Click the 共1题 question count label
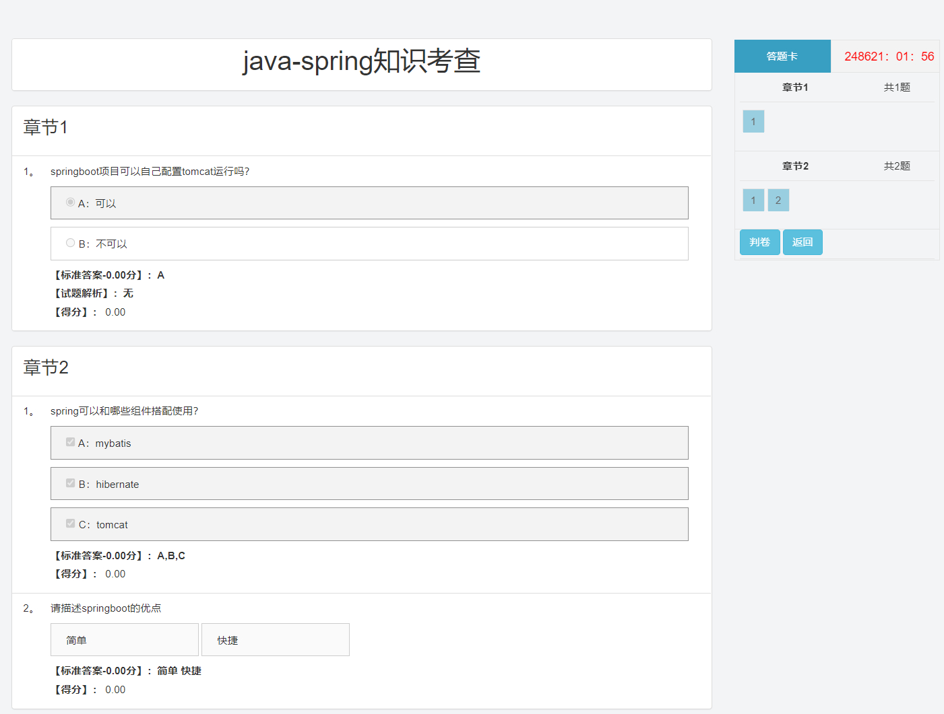944x714 pixels. click(x=898, y=87)
